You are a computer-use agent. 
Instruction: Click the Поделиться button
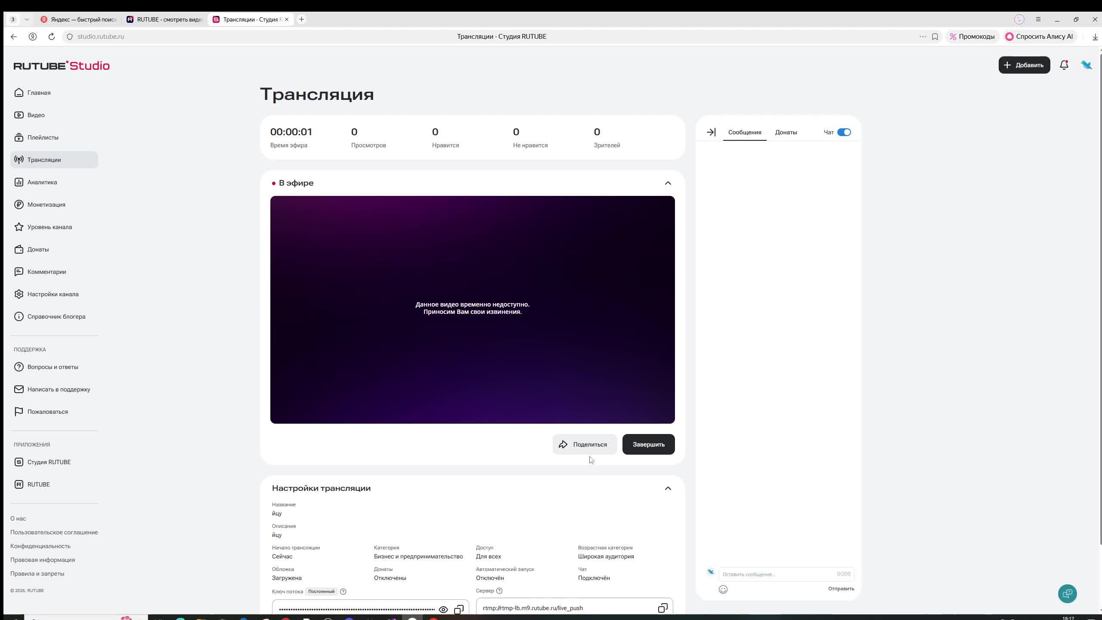pyautogui.click(x=584, y=444)
